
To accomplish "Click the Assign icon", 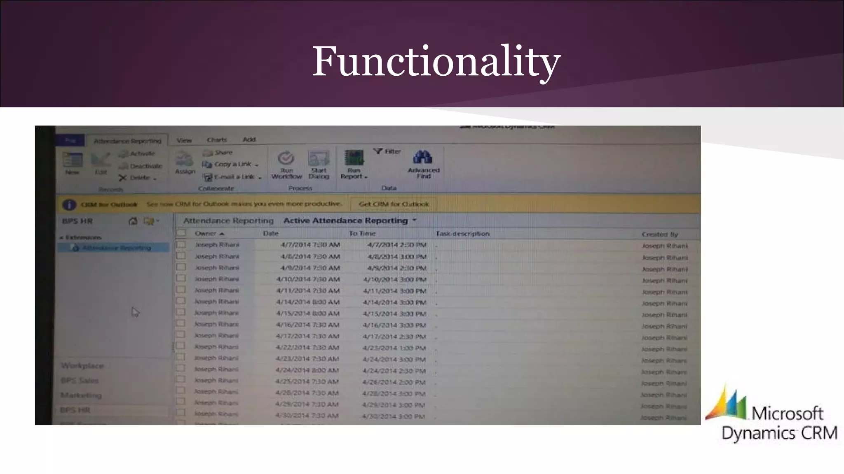I will click(x=184, y=159).
